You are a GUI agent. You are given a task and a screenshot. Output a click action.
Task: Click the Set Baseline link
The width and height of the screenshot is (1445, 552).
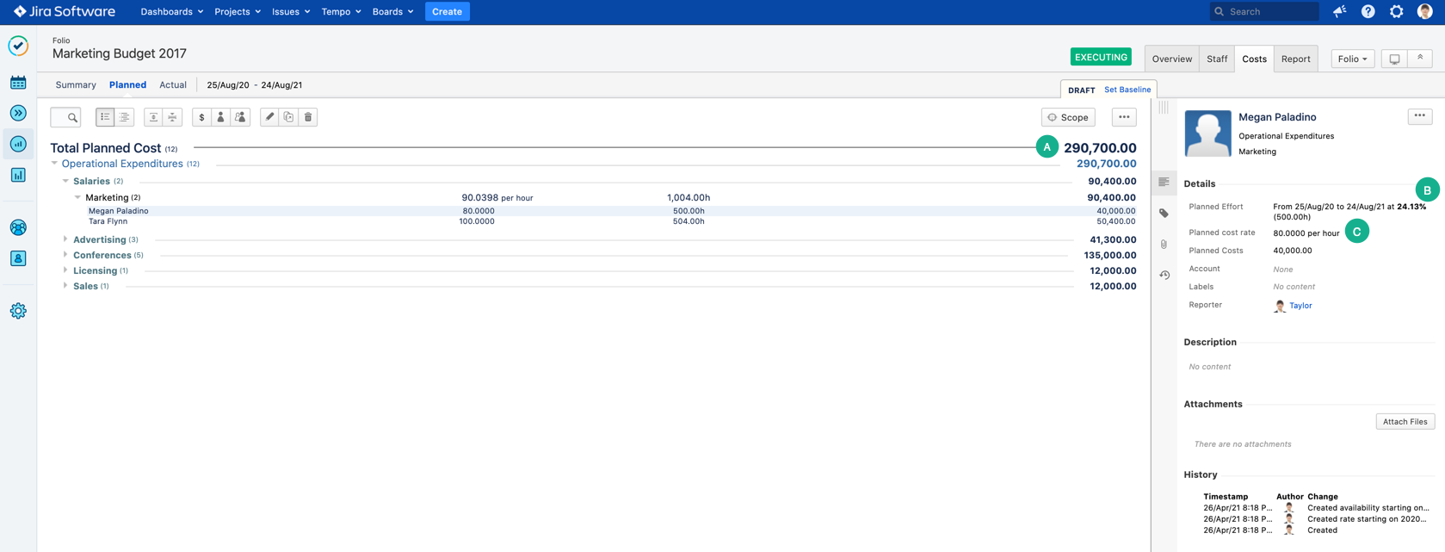pos(1127,90)
